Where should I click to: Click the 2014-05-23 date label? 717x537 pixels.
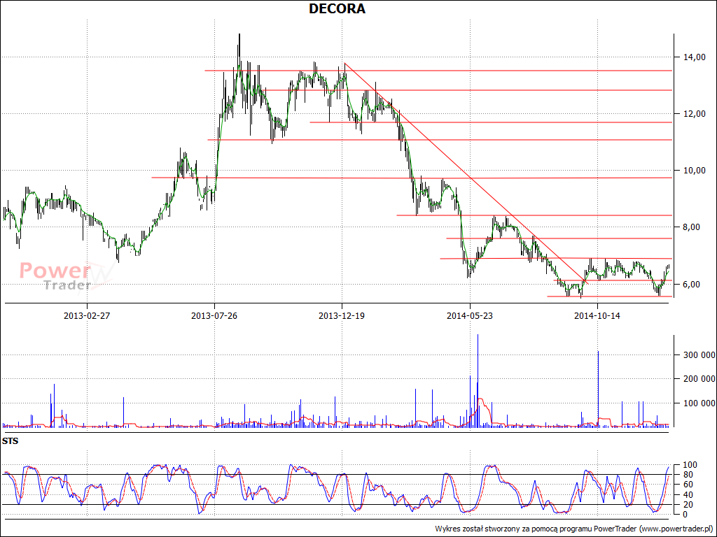click(x=470, y=315)
